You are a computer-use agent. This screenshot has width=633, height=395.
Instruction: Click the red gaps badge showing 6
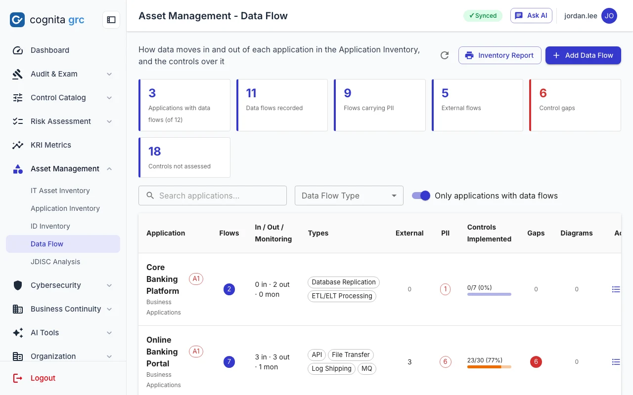(536, 362)
